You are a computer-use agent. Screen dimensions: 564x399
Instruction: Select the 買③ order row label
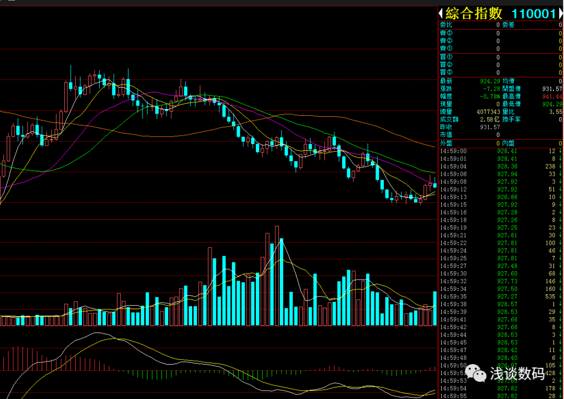click(446, 72)
